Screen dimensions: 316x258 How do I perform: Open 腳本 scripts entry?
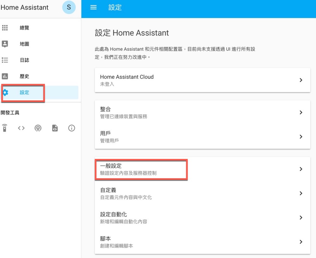[202, 242]
